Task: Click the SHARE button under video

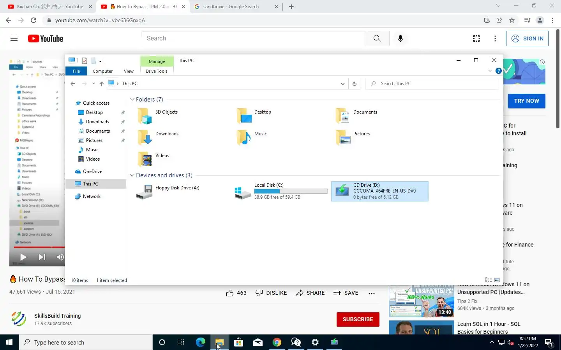Action: (x=310, y=293)
